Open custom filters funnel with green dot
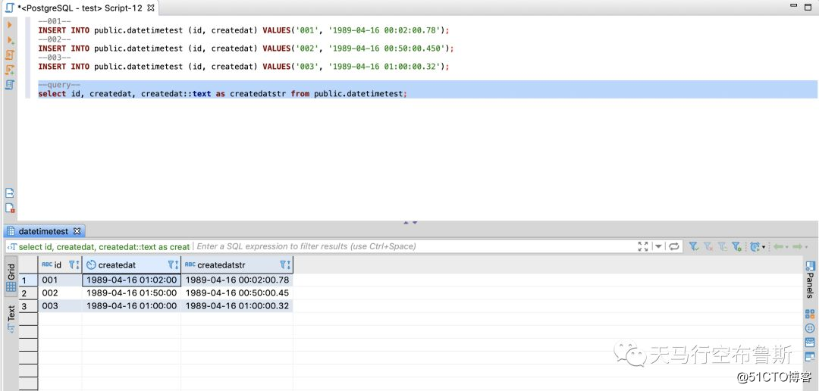The width and height of the screenshot is (819, 391). click(x=736, y=246)
